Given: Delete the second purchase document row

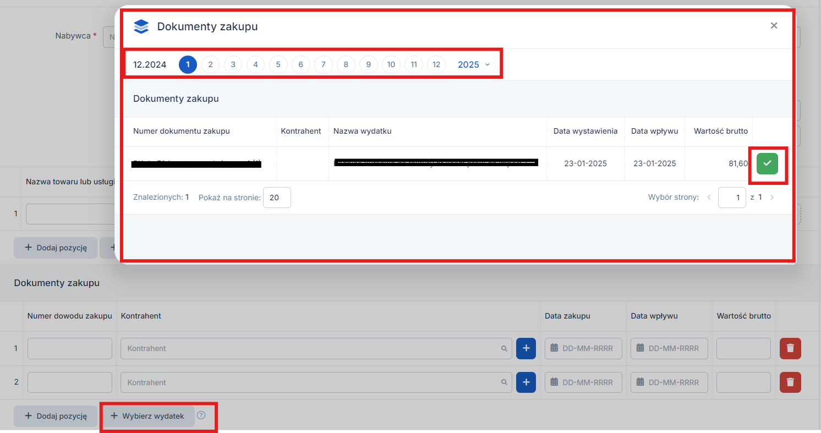Looking at the screenshot, I should click(790, 382).
